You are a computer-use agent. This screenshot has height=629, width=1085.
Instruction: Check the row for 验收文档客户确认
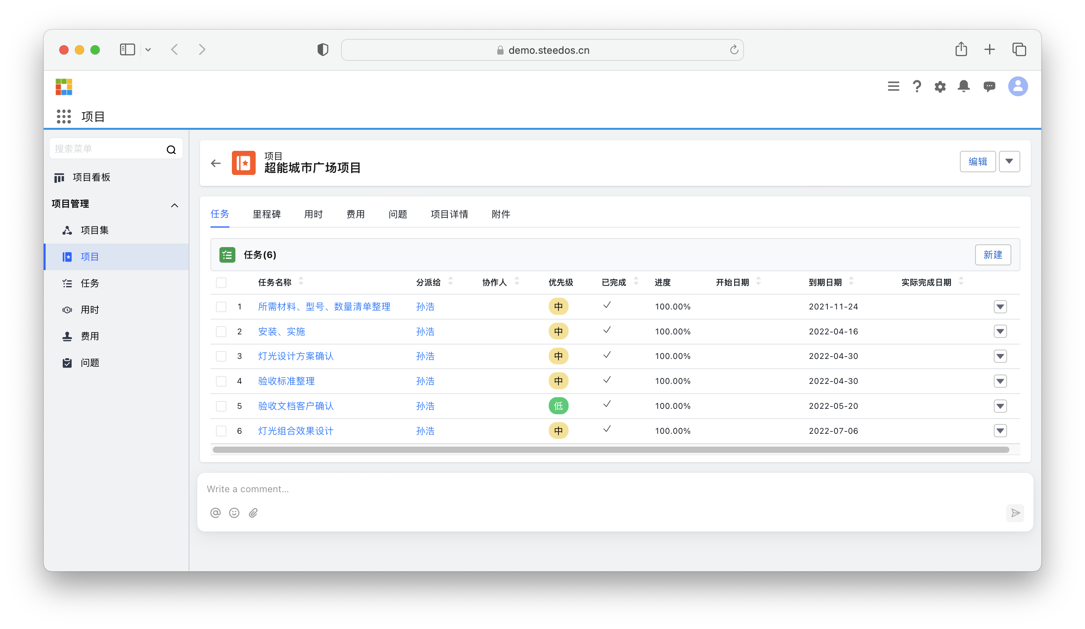[221, 406]
